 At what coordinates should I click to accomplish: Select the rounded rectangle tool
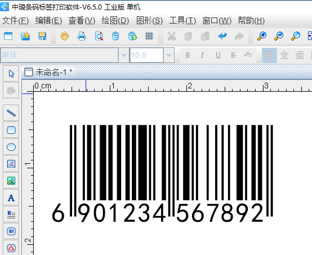(x=11, y=130)
